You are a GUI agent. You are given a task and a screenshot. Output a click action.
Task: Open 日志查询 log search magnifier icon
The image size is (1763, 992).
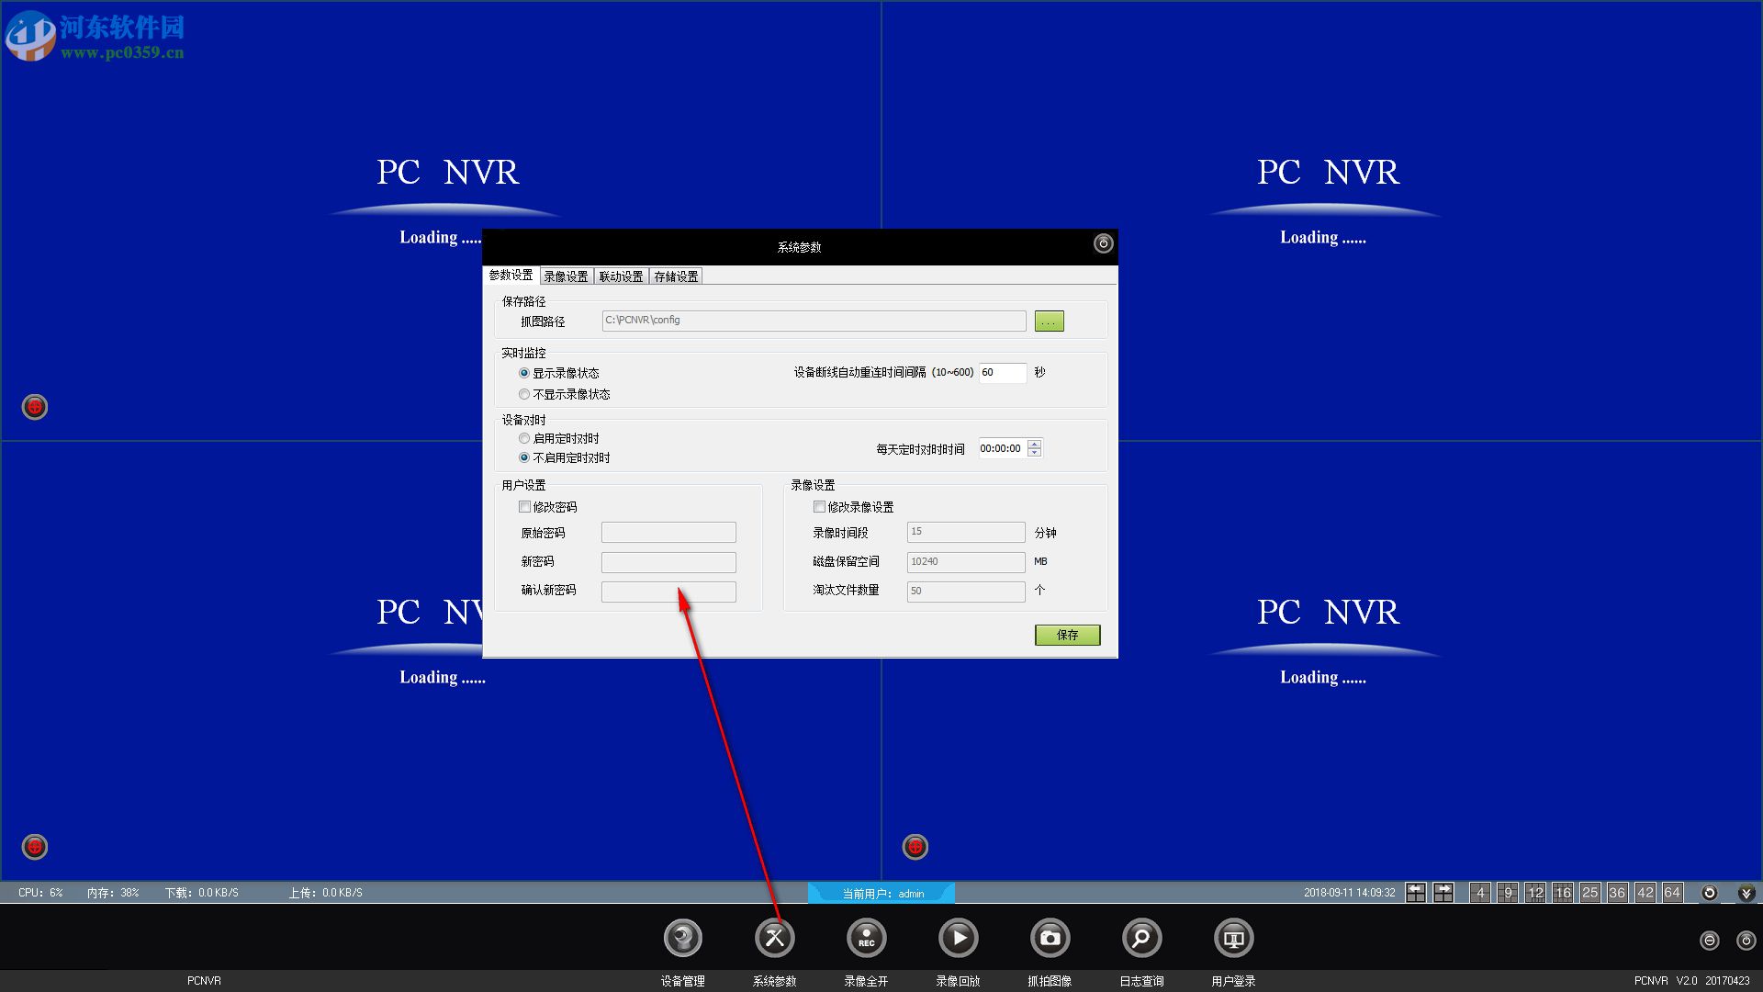coord(1141,938)
